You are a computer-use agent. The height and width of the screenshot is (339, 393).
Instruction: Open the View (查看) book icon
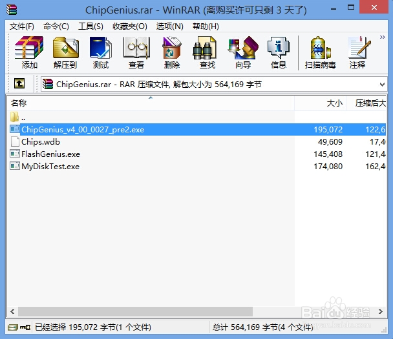[136, 52]
